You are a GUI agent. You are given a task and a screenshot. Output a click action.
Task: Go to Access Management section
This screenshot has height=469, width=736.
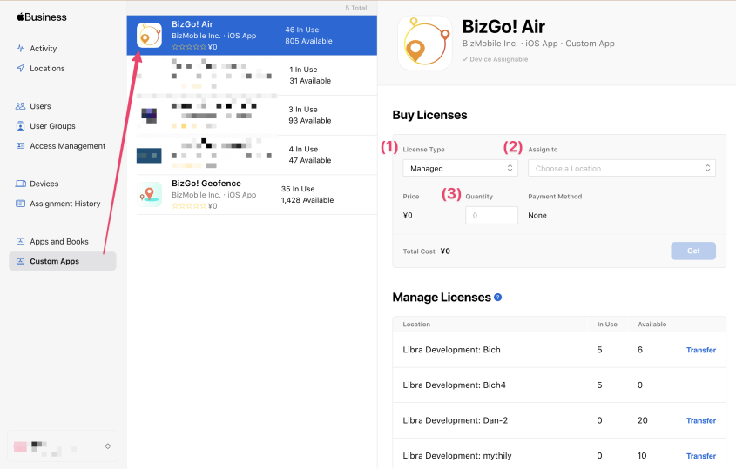click(x=67, y=146)
